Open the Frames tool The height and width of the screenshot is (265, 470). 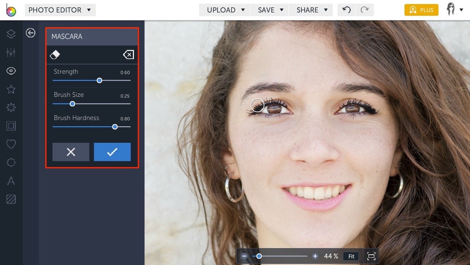tap(11, 126)
